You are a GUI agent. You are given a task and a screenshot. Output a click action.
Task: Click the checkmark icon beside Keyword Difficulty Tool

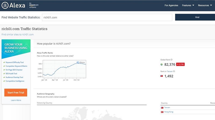click(4, 62)
